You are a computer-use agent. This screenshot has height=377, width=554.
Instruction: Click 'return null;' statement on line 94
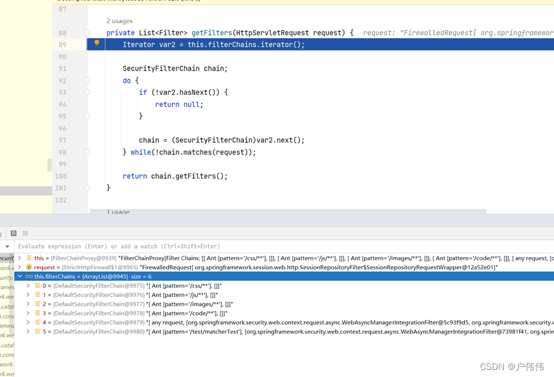(x=179, y=105)
